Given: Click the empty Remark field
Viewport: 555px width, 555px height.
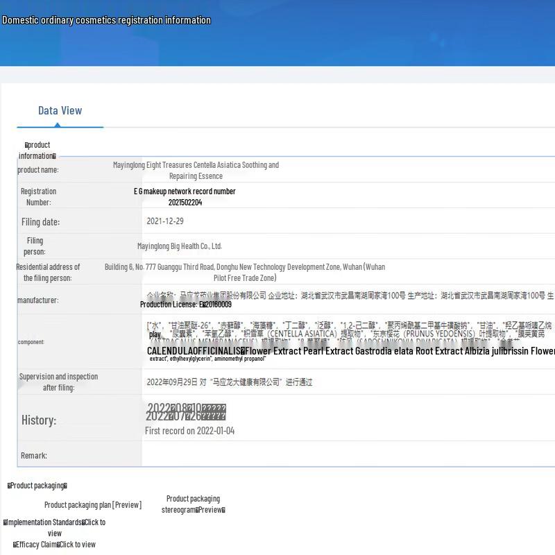Looking at the screenshot, I should click(347, 455).
